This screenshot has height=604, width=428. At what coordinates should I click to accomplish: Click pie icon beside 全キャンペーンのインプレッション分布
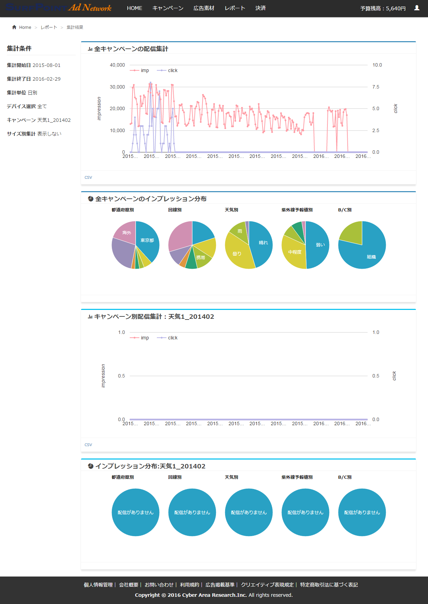coord(91,199)
